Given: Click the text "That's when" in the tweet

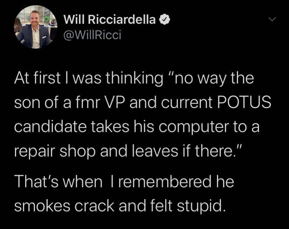Looking at the screenshot, I should [58, 182].
